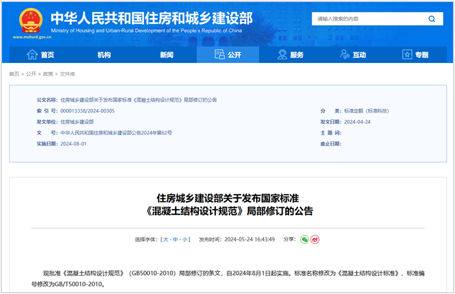
Task: Click the magnifier search icon
Action: [432, 19]
